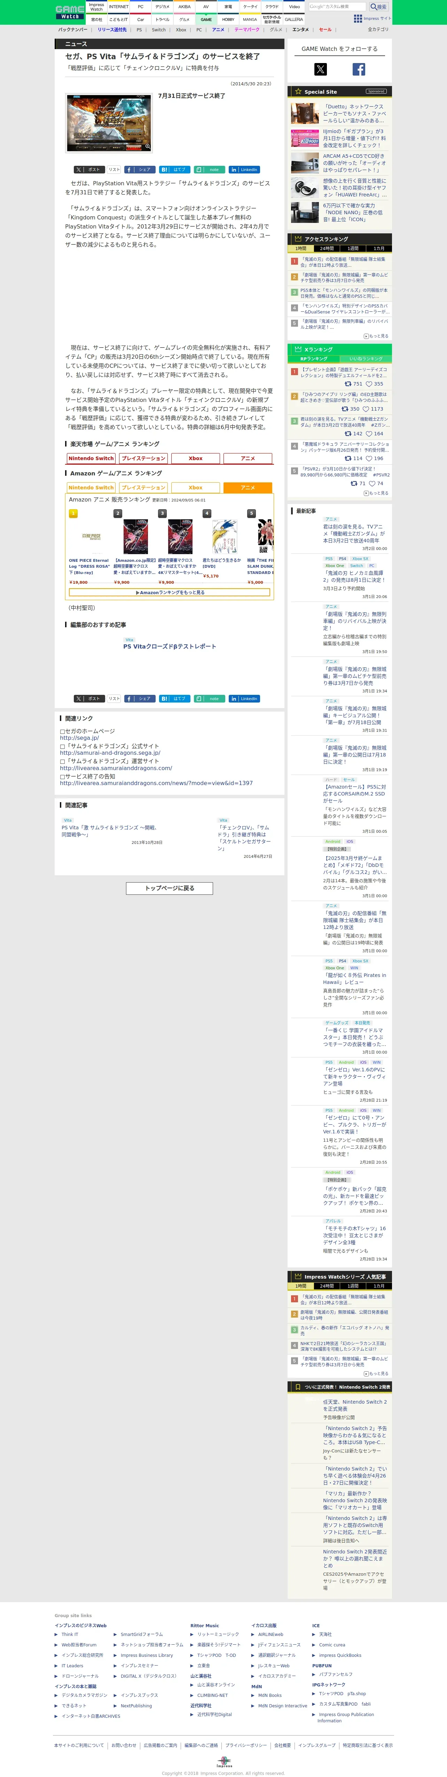
Task: Open PS Vitaクローズドβテストレポート link
Action: (x=170, y=646)
